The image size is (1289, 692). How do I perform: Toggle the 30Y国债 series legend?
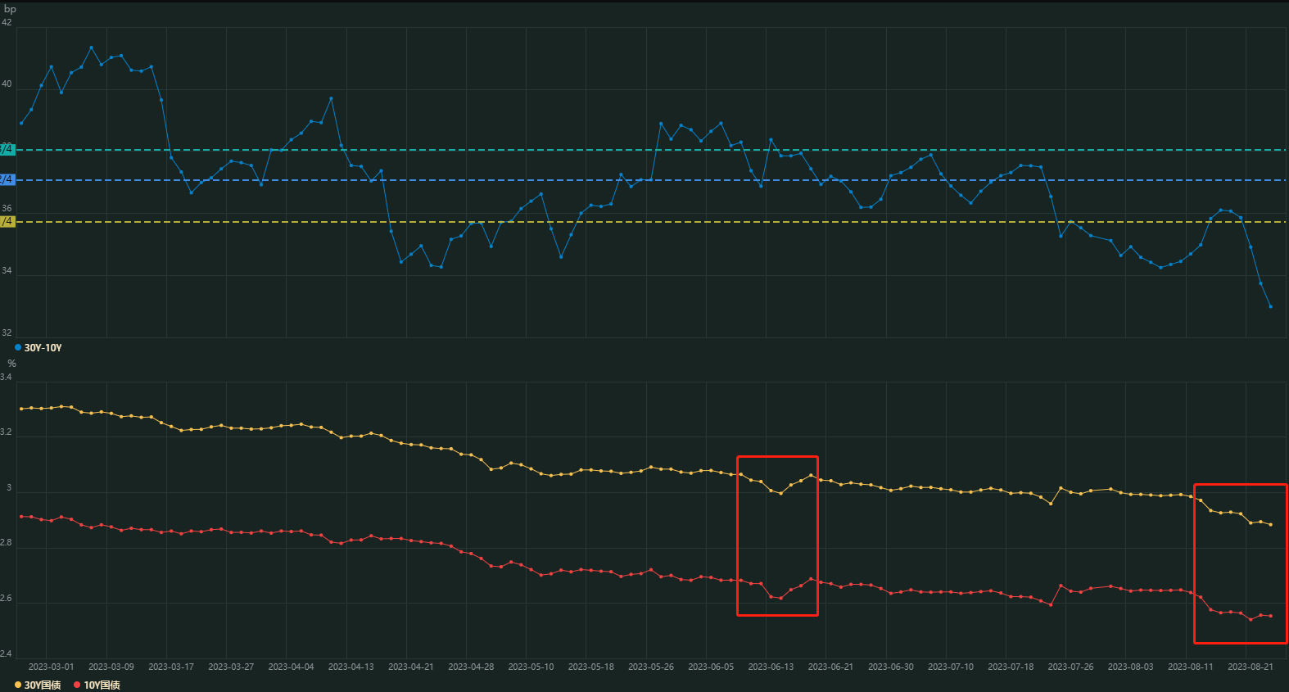click(x=43, y=685)
